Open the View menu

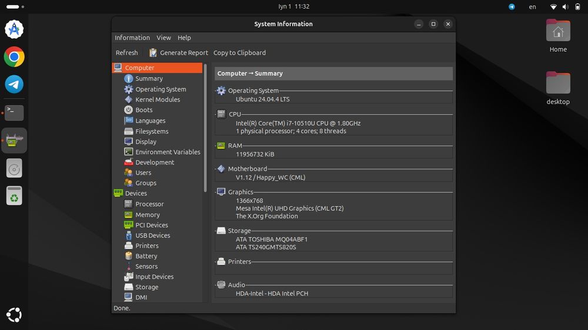tap(163, 38)
